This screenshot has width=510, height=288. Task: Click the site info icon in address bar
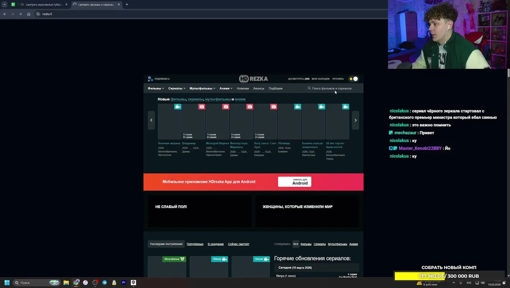pos(38,14)
